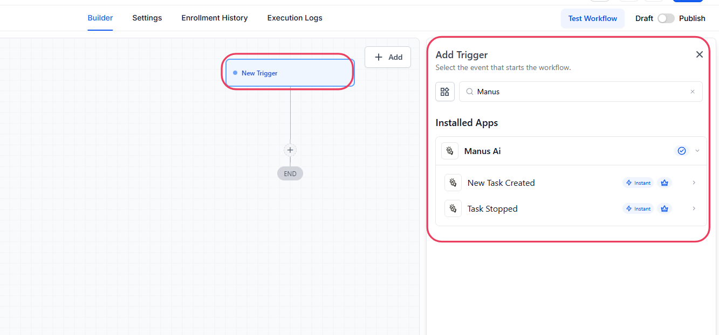Click the verified checkmark badge on Manus Ai

pyautogui.click(x=682, y=151)
